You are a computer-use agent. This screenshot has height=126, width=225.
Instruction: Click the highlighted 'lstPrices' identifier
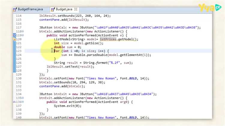point(108,39)
